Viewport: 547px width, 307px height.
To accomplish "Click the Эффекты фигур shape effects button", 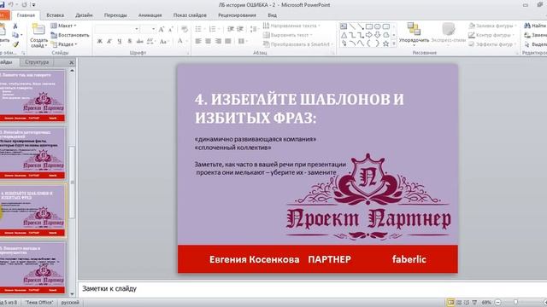I will [492, 44].
